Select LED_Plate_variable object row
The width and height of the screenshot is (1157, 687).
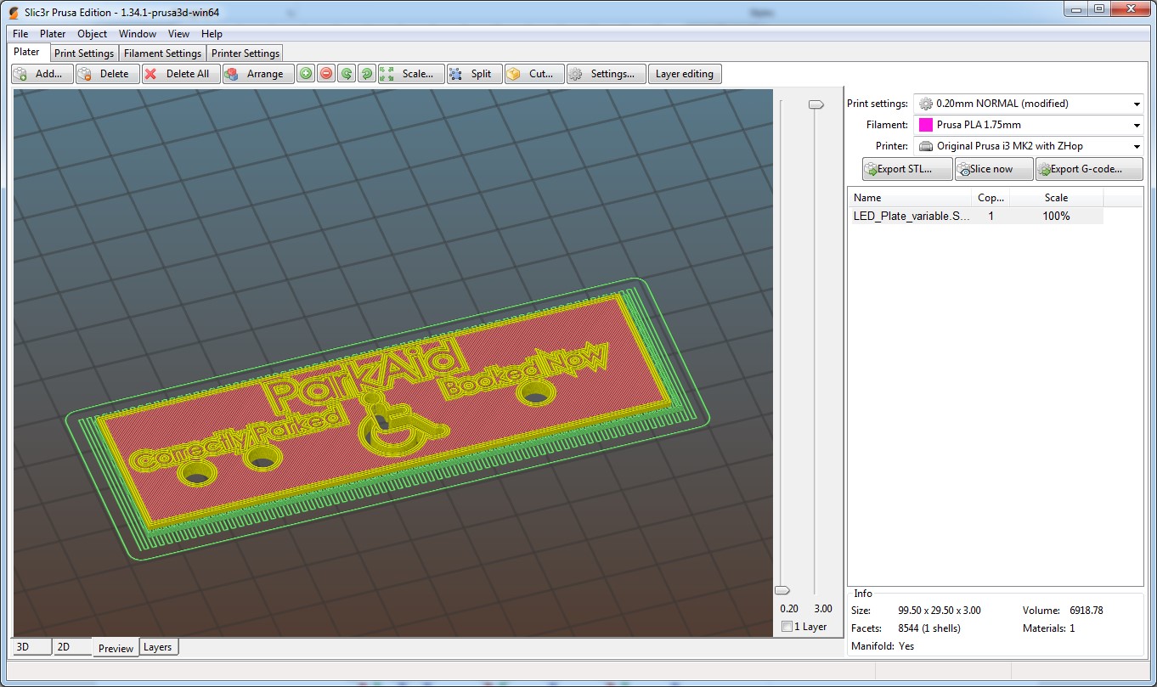pos(975,216)
